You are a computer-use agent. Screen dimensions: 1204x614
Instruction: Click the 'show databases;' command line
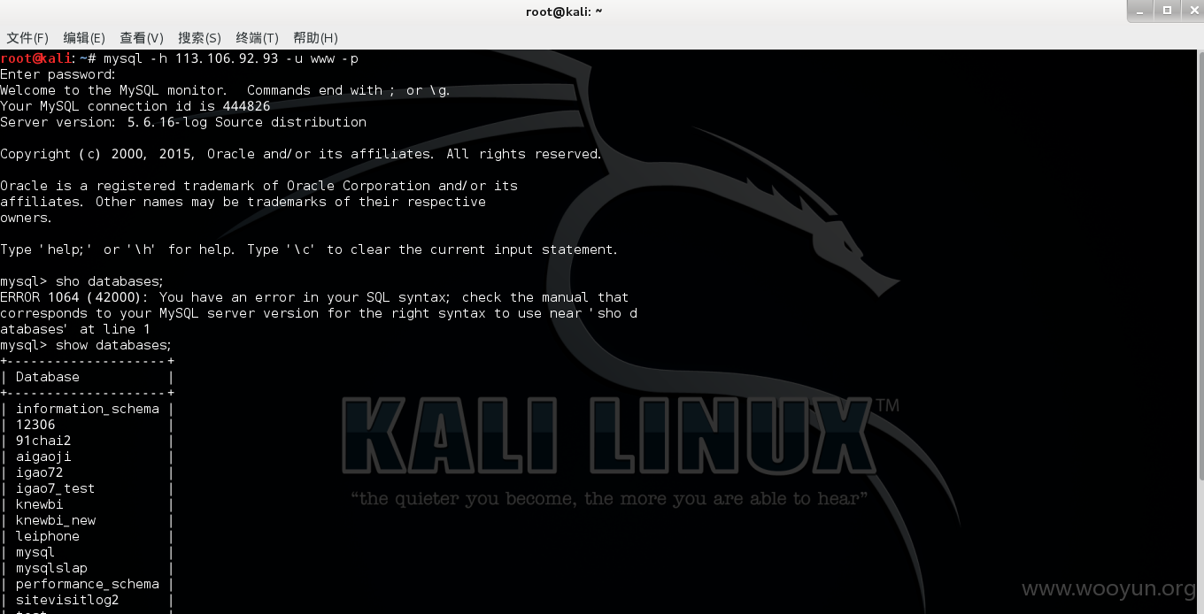point(86,345)
